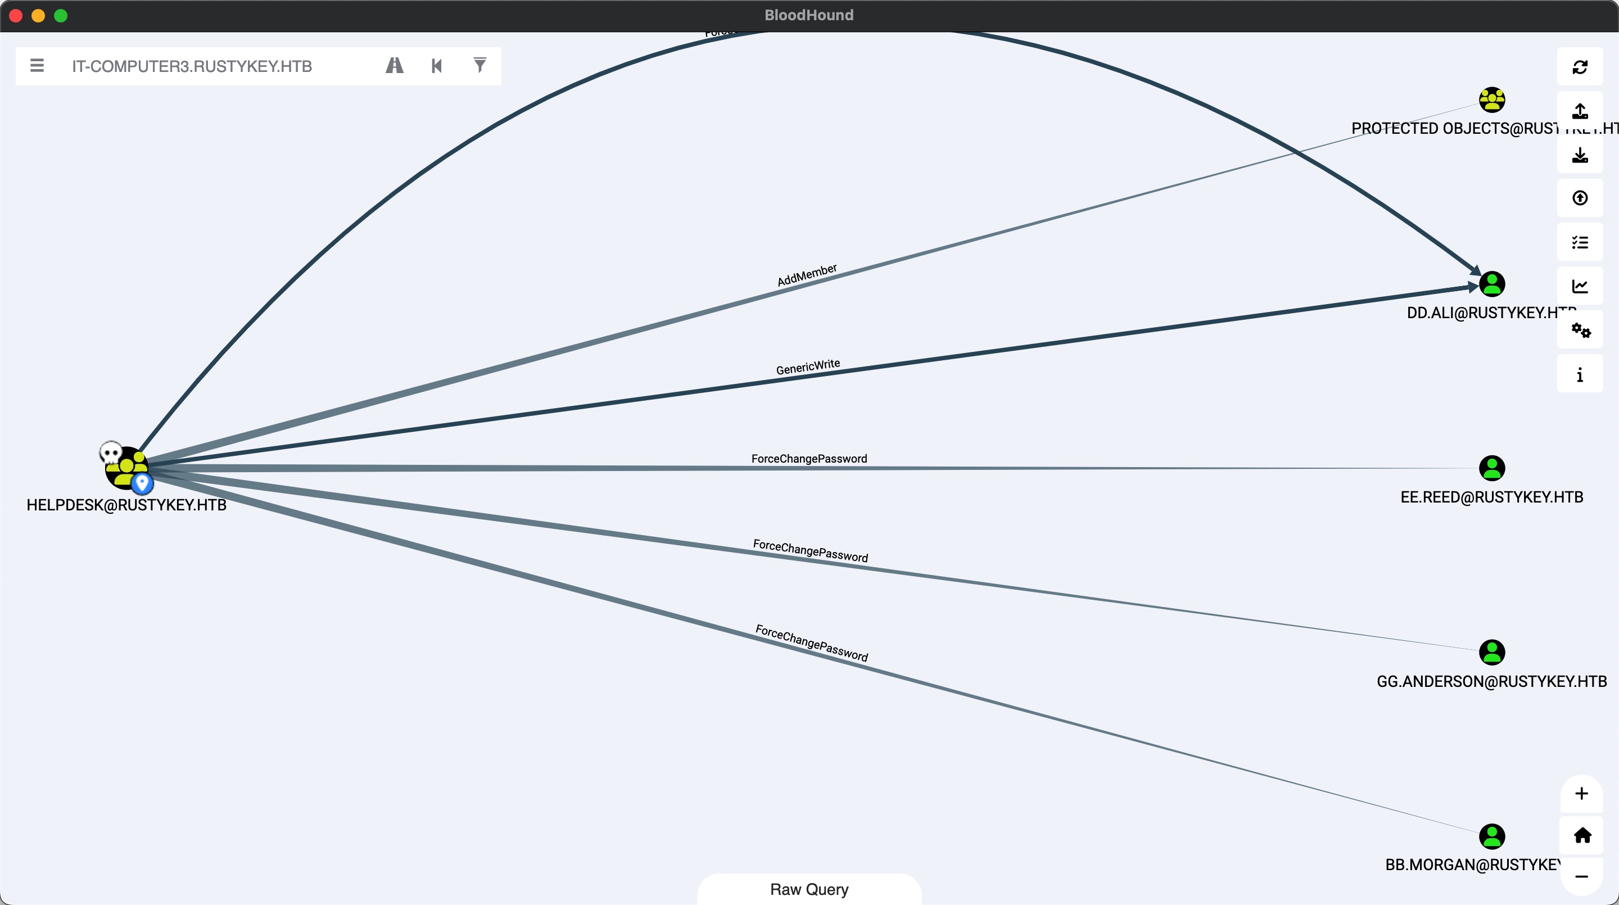Open the About info icon

[1580, 375]
